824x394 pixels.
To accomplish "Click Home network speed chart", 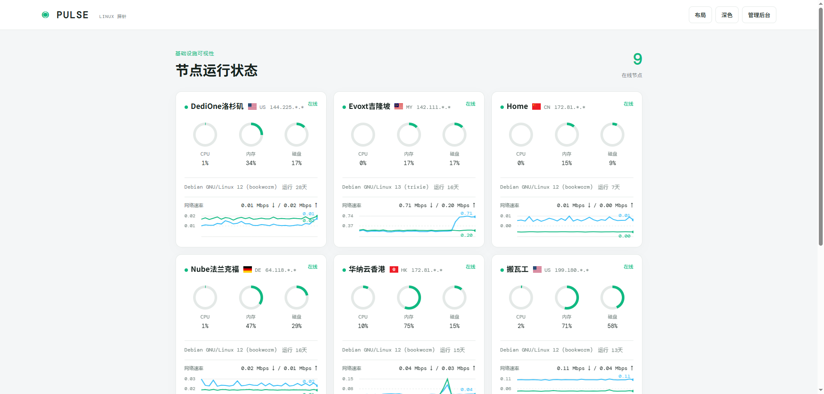I will click(x=567, y=225).
